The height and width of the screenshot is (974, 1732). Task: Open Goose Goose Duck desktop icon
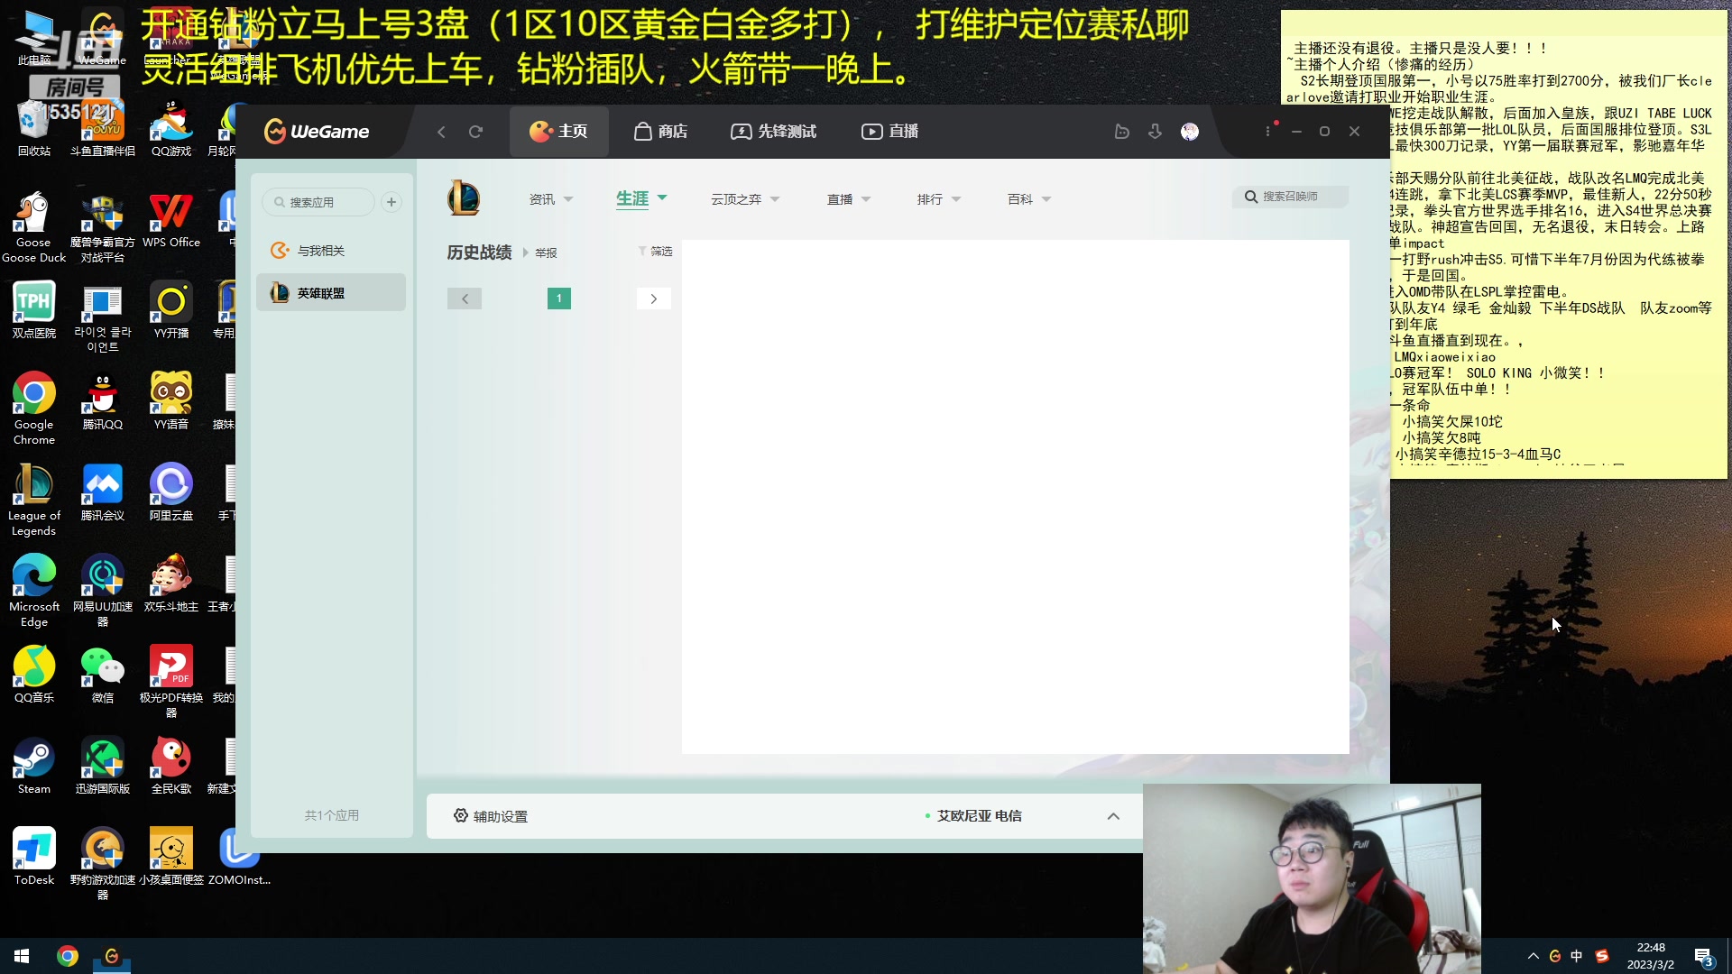pos(34,227)
